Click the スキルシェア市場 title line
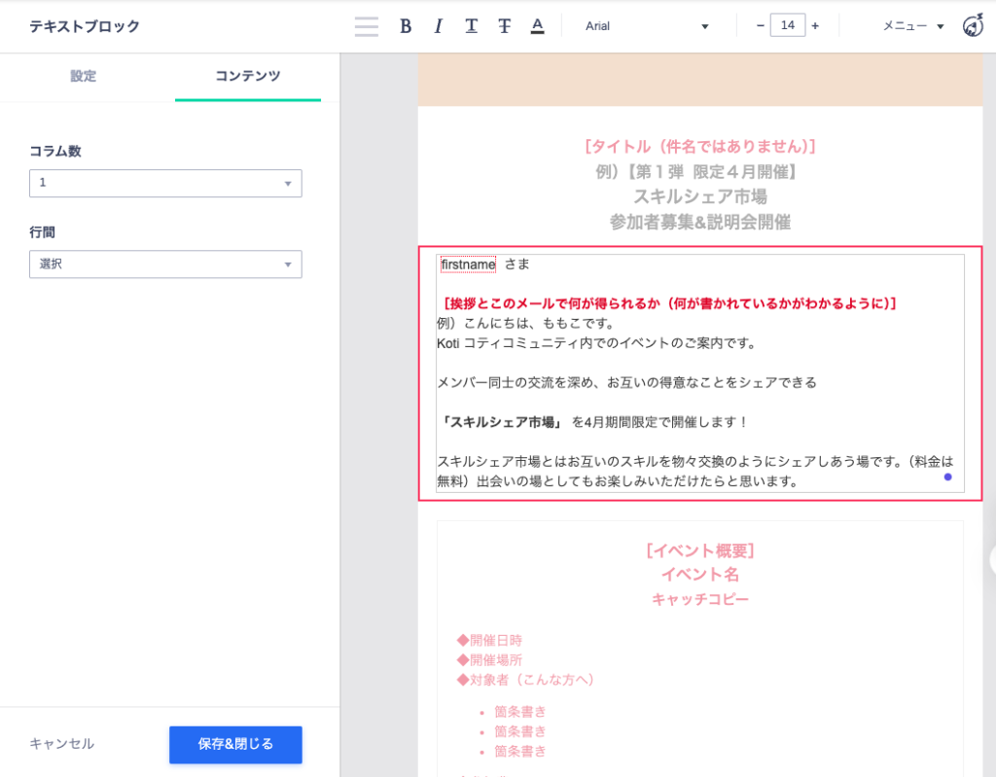996x777 pixels. coord(700,197)
